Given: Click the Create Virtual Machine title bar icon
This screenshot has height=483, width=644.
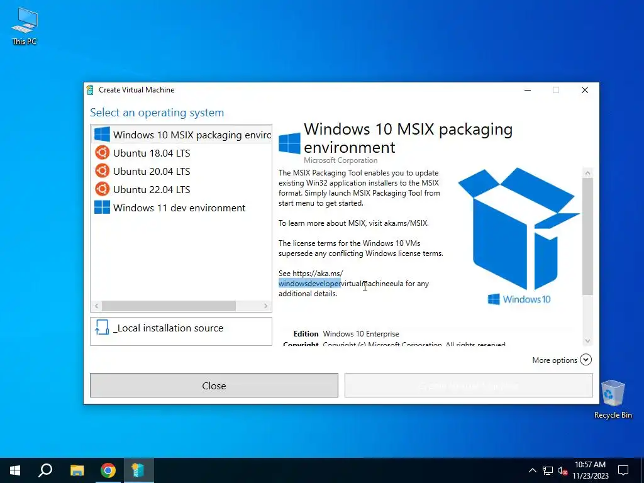Looking at the screenshot, I should [x=90, y=90].
